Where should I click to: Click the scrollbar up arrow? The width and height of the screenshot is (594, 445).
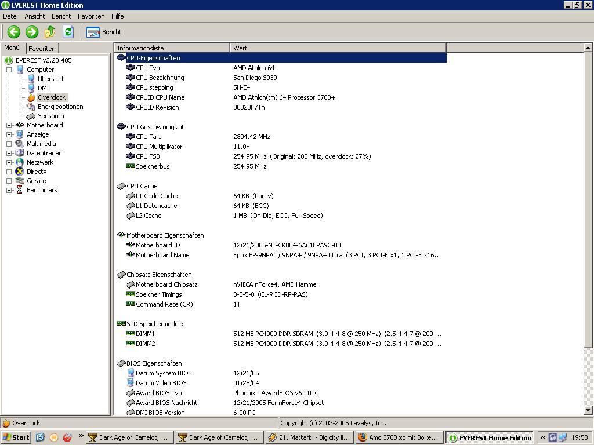click(x=588, y=48)
